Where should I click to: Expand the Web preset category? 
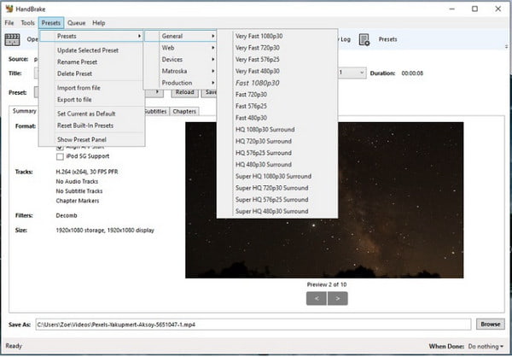pos(180,48)
